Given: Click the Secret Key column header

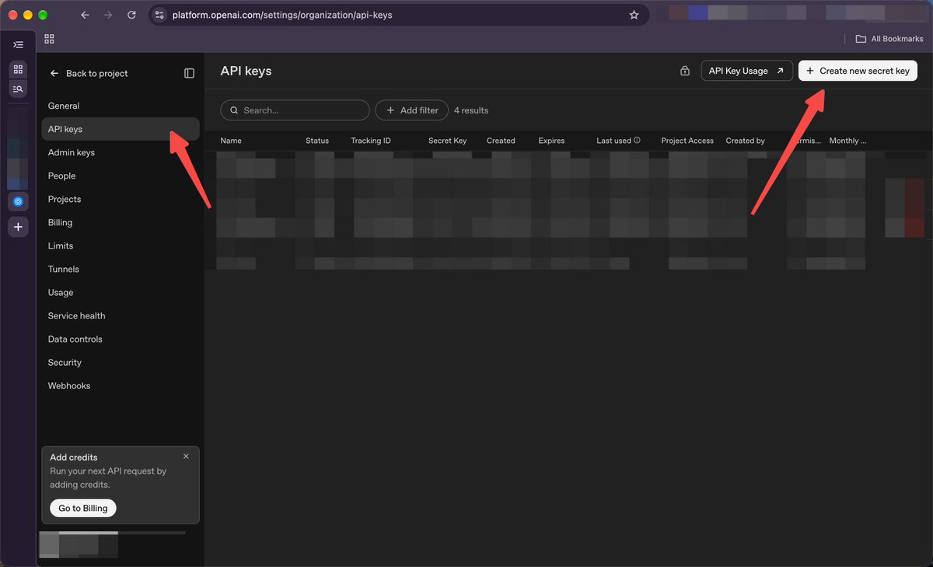Looking at the screenshot, I should [x=447, y=141].
